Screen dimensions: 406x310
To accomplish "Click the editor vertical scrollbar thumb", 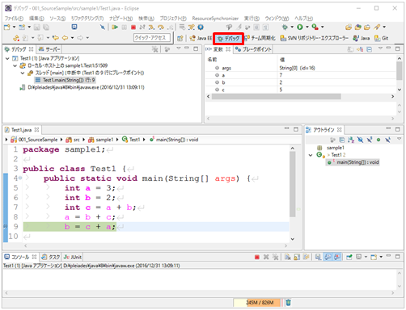I will [x=293, y=184].
